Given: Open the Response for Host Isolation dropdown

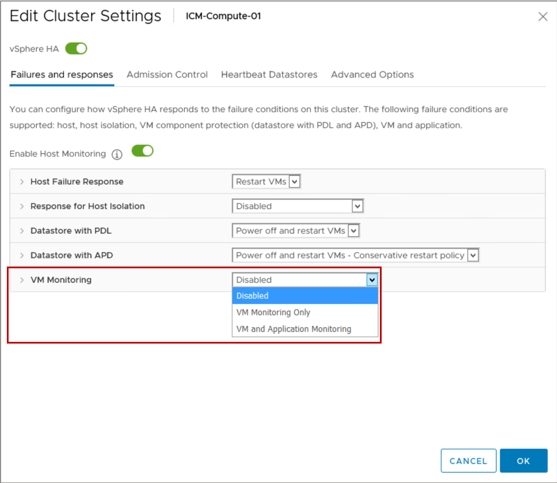Looking at the screenshot, I should point(298,206).
